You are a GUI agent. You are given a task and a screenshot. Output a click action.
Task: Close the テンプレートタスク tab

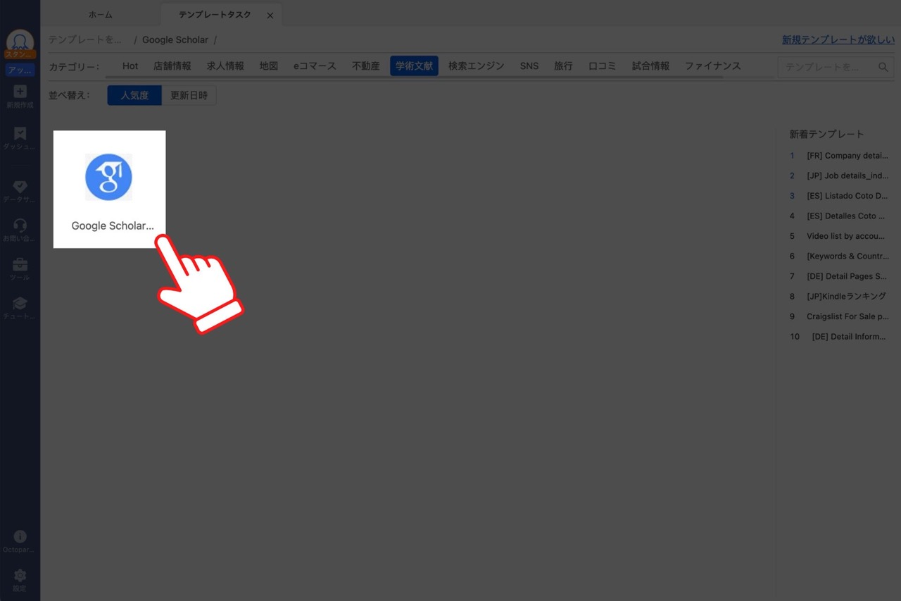tap(270, 15)
